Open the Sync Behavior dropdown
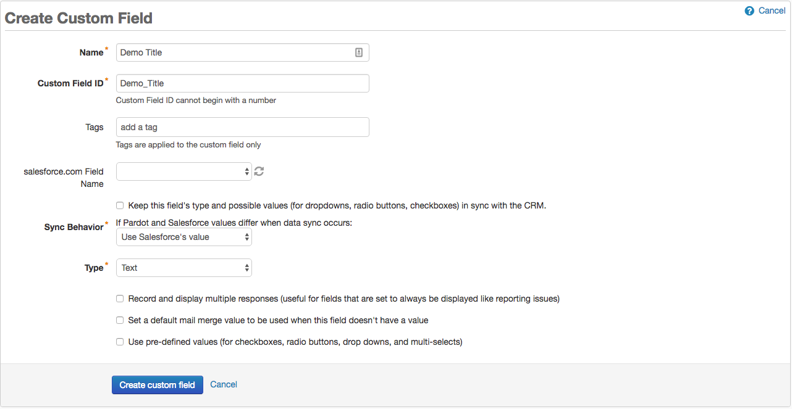This screenshot has width=792, height=409. 184,237
